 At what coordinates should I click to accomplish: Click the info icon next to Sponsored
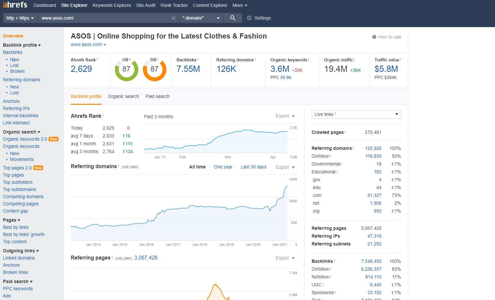335,292
